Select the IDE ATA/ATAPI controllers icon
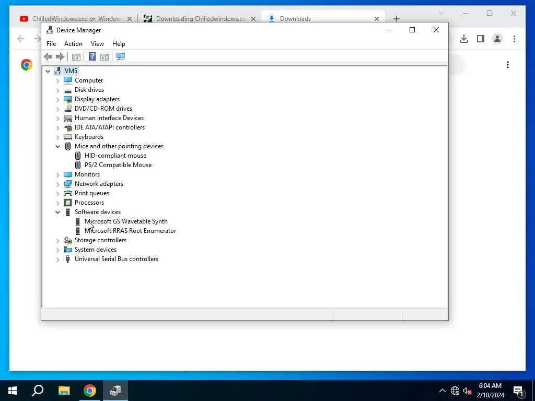 pos(68,127)
